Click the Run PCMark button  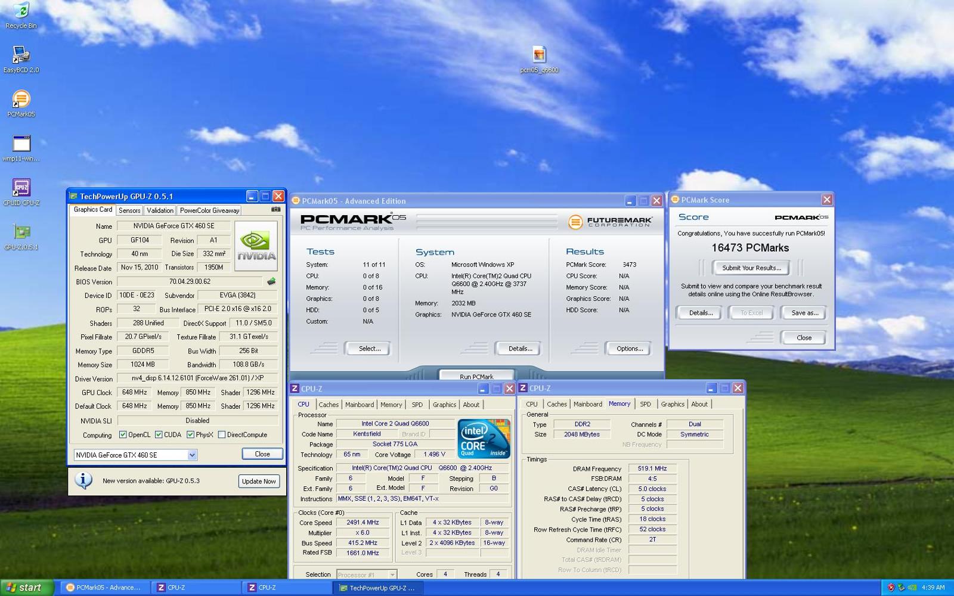pos(476,375)
